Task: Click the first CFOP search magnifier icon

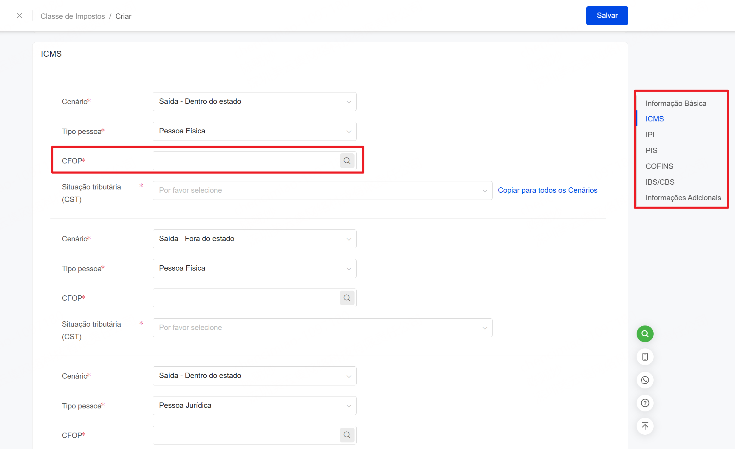Action: pyautogui.click(x=346, y=161)
